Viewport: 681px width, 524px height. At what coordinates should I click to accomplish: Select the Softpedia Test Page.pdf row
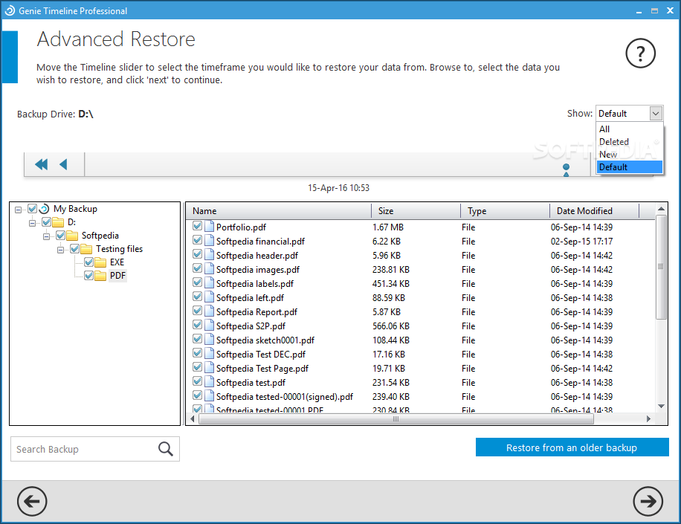[x=420, y=368]
